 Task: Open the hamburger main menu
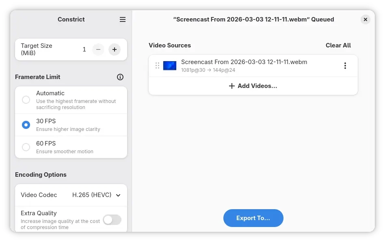123,19
